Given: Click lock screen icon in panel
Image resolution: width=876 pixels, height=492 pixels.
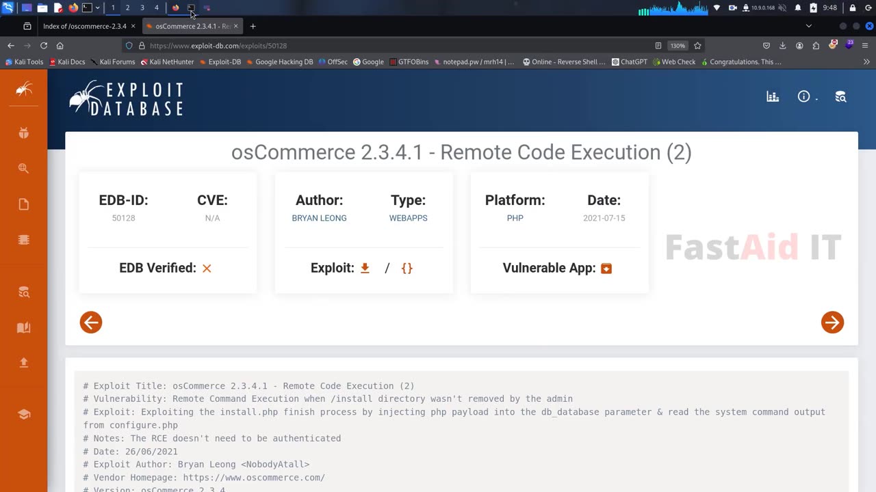Looking at the screenshot, I should [853, 8].
